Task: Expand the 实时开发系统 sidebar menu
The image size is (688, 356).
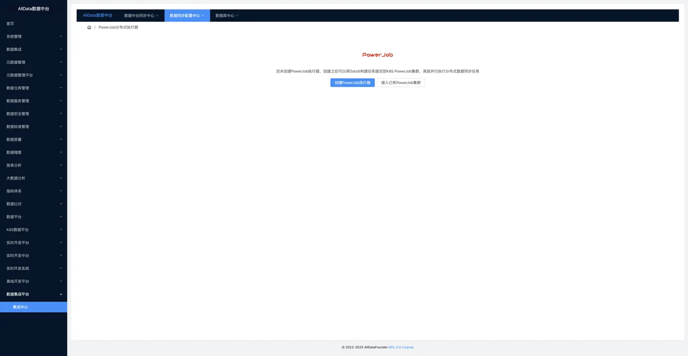Action: click(x=33, y=268)
